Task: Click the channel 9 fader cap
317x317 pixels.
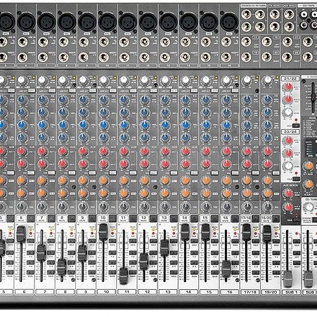Action: [x=82, y=253]
